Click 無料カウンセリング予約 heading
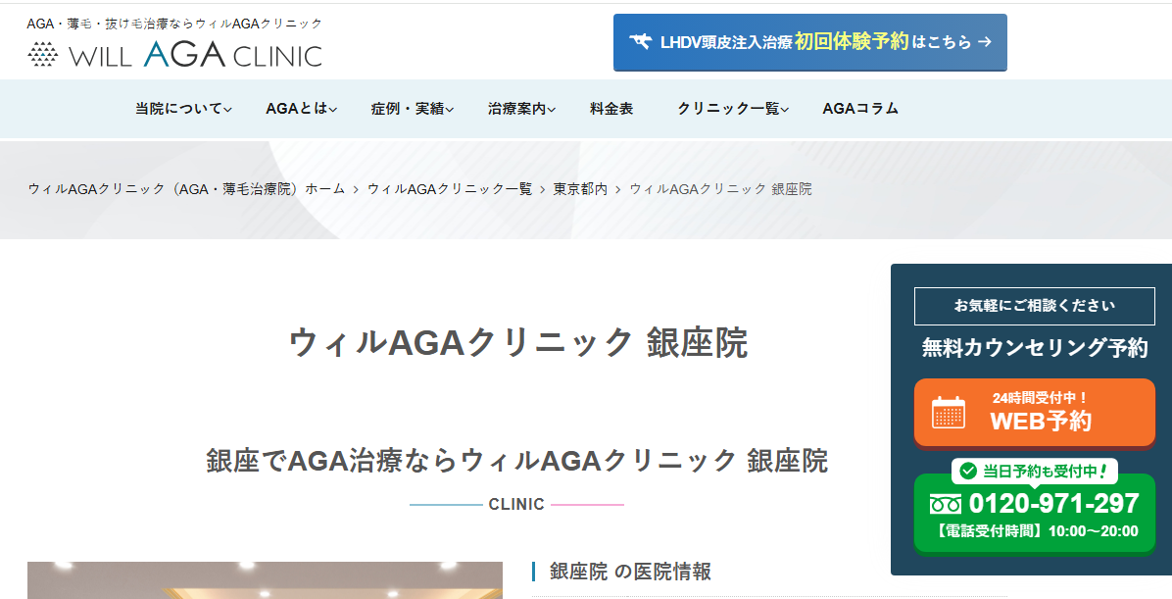Viewport: 1172px width, 599px height. (x=1035, y=348)
